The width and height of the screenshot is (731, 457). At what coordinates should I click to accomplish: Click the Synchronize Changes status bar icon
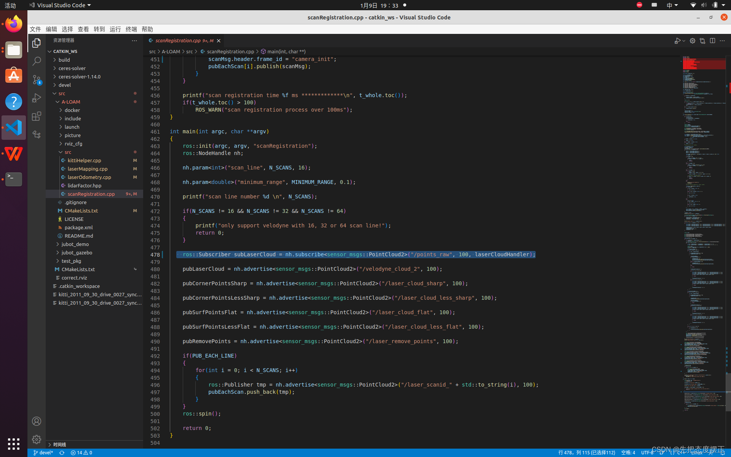pyautogui.click(x=62, y=453)
